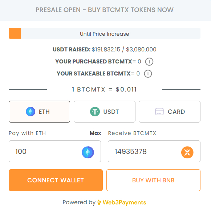Click the credit card icon
The height and width of the screenshot is (217, 211).
(x=159, y=112)
